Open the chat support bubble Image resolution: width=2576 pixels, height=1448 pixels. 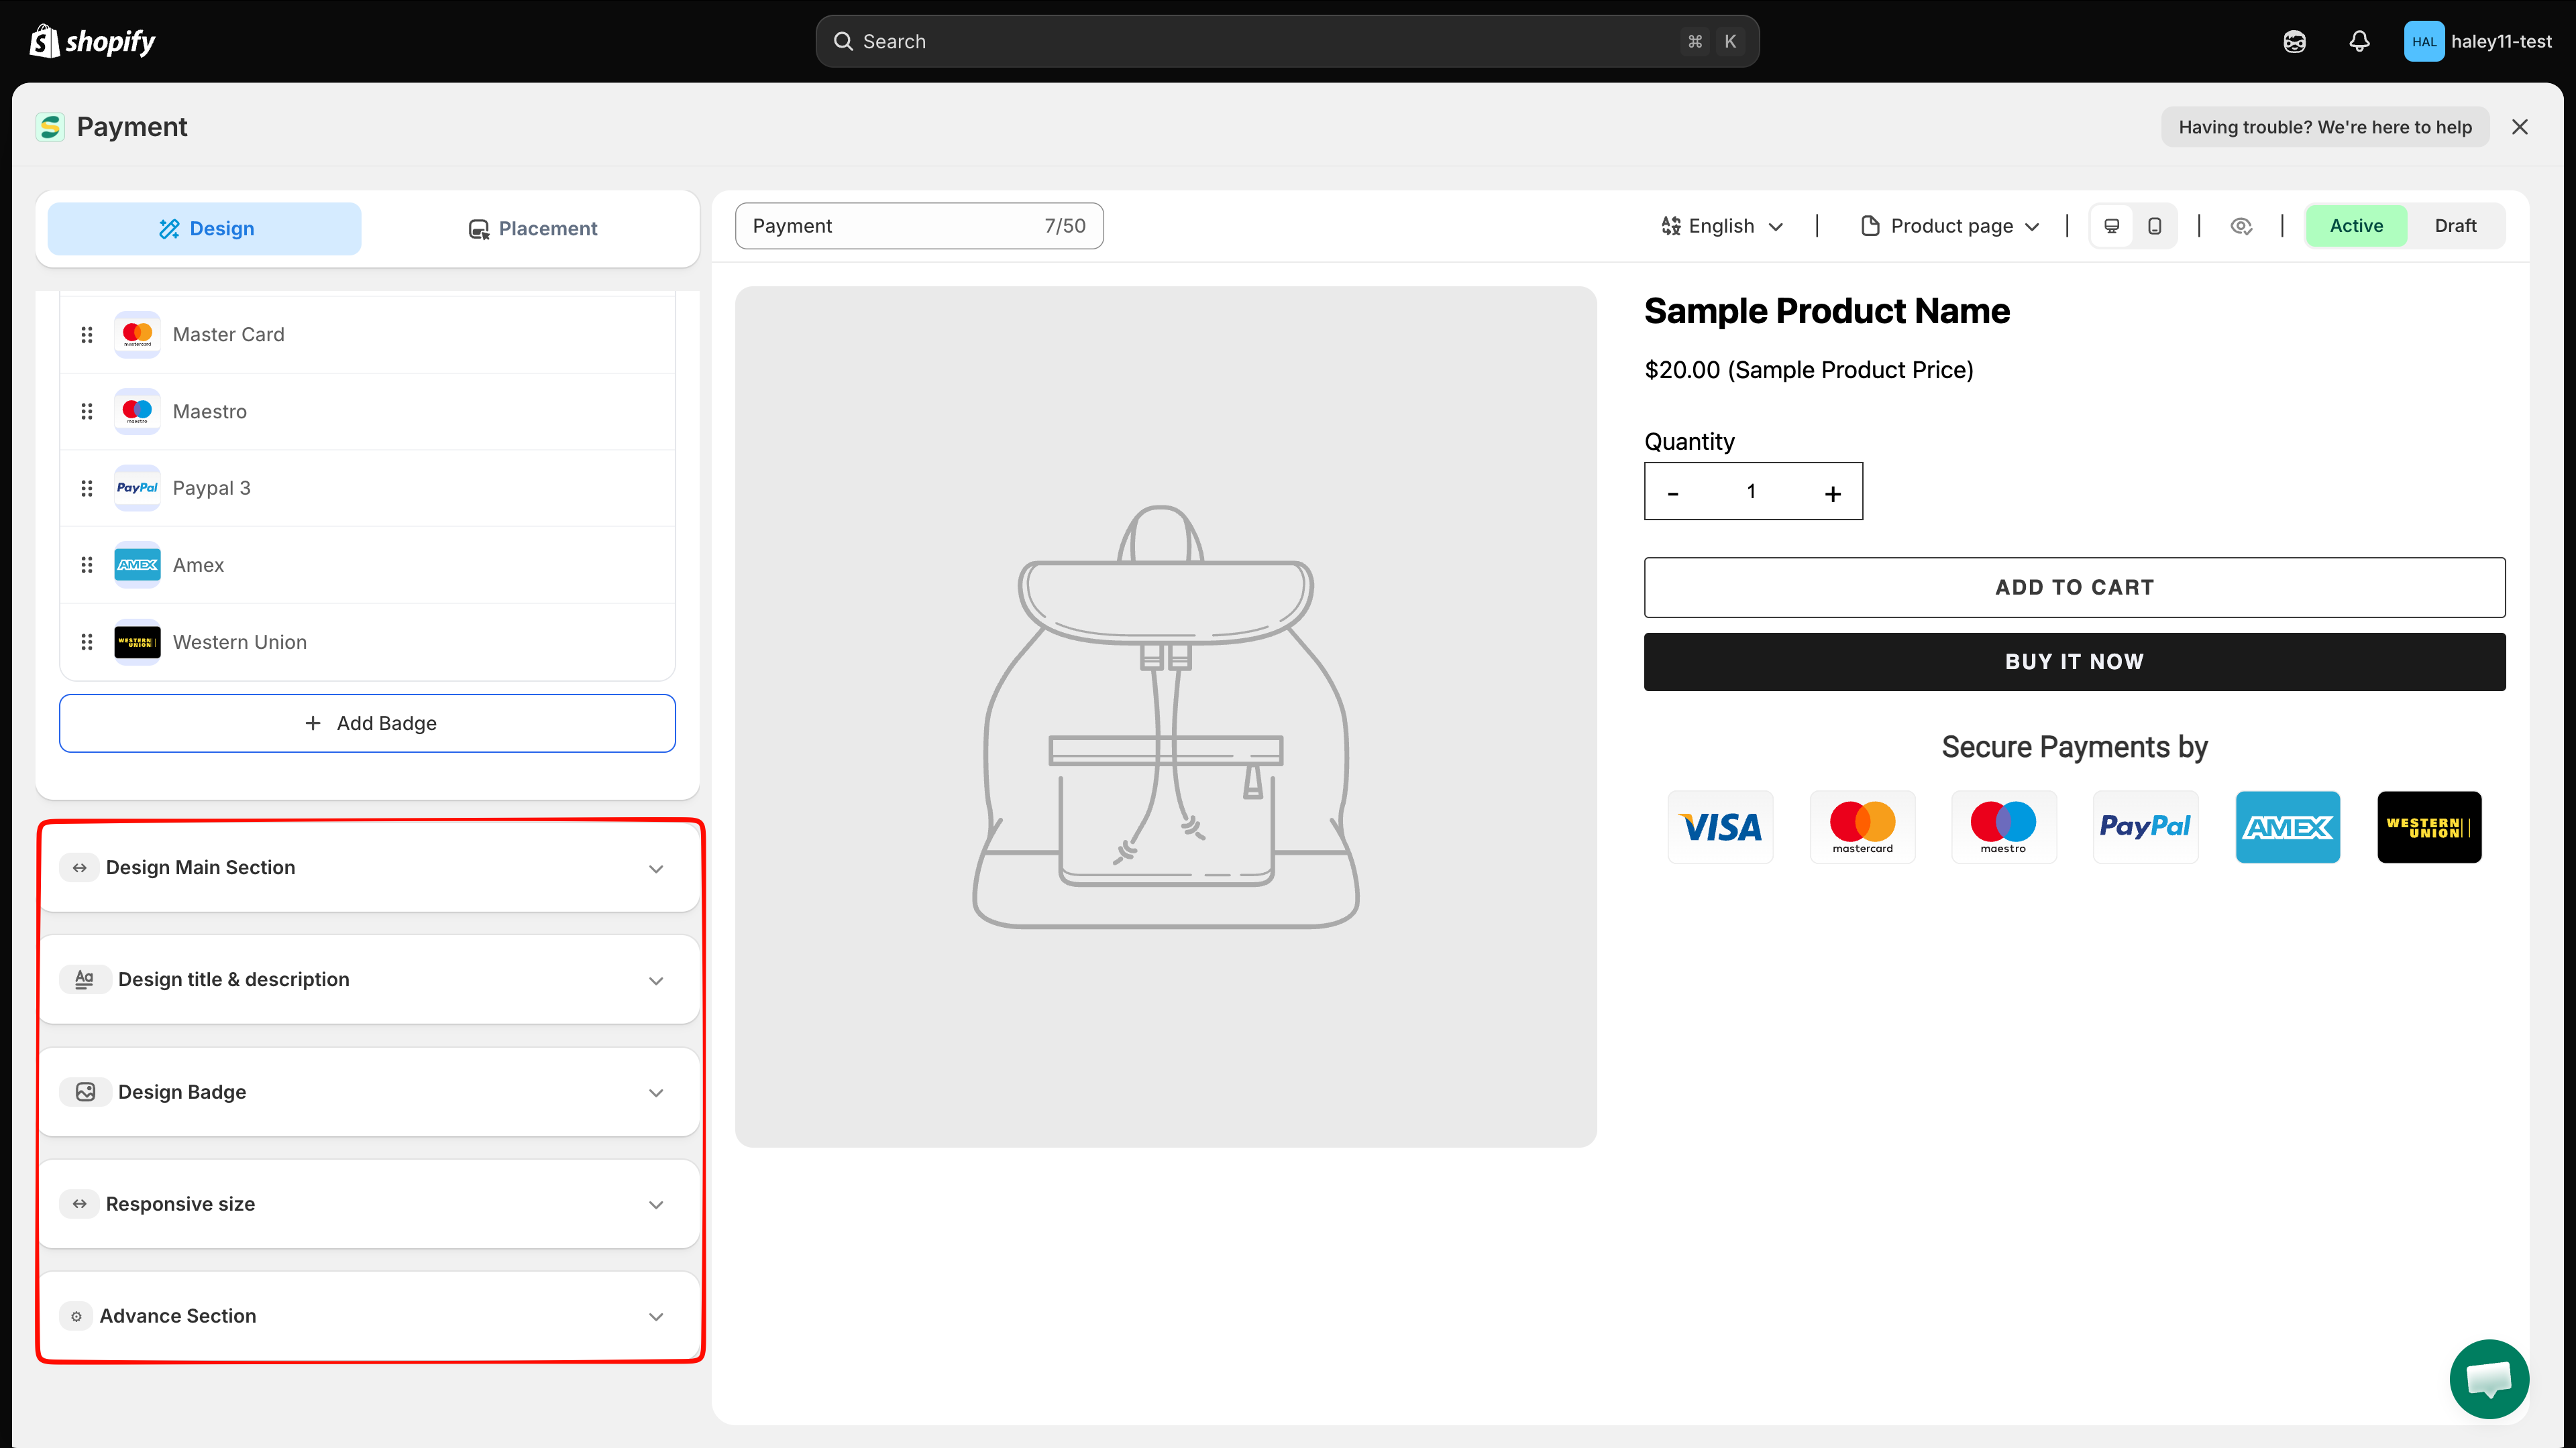tap(2488, 1378)
